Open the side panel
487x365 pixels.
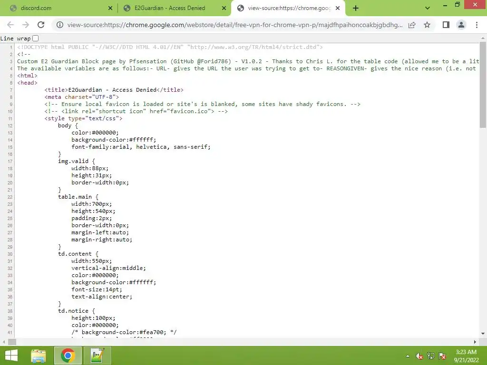coord(446,25)
